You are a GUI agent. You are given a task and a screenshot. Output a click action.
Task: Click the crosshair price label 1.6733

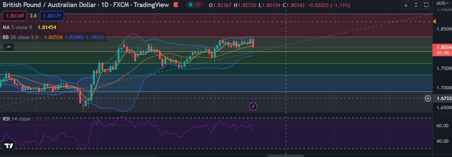tap(443, 98)
